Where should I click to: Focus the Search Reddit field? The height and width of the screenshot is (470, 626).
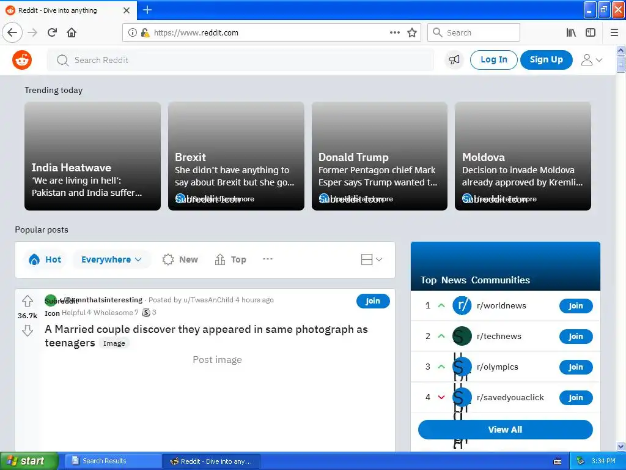[x=241, y=60]
